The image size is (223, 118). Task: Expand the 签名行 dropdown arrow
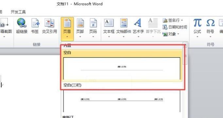tap(182, 20)
